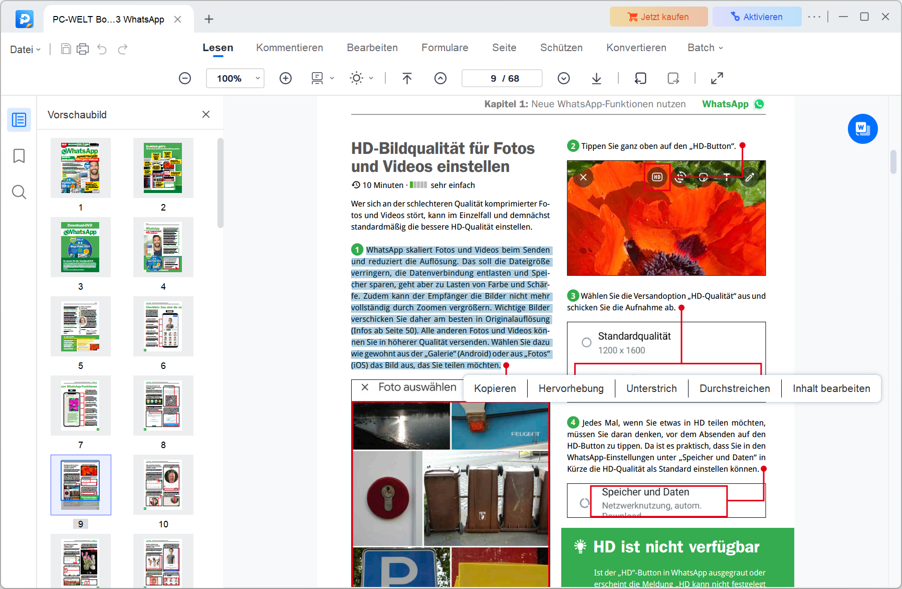Image resolution: width=902 pixels, height=589 pixels.
Task: Switch to the Bearbeiten tab
Action: pyautogui.click(x=372, y=48)
